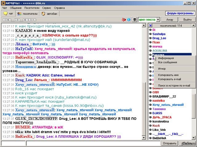Screen dimensions: 197x147
Task: Click the Отправить send button
Action: pyautogui.click(x=170, y=143)
